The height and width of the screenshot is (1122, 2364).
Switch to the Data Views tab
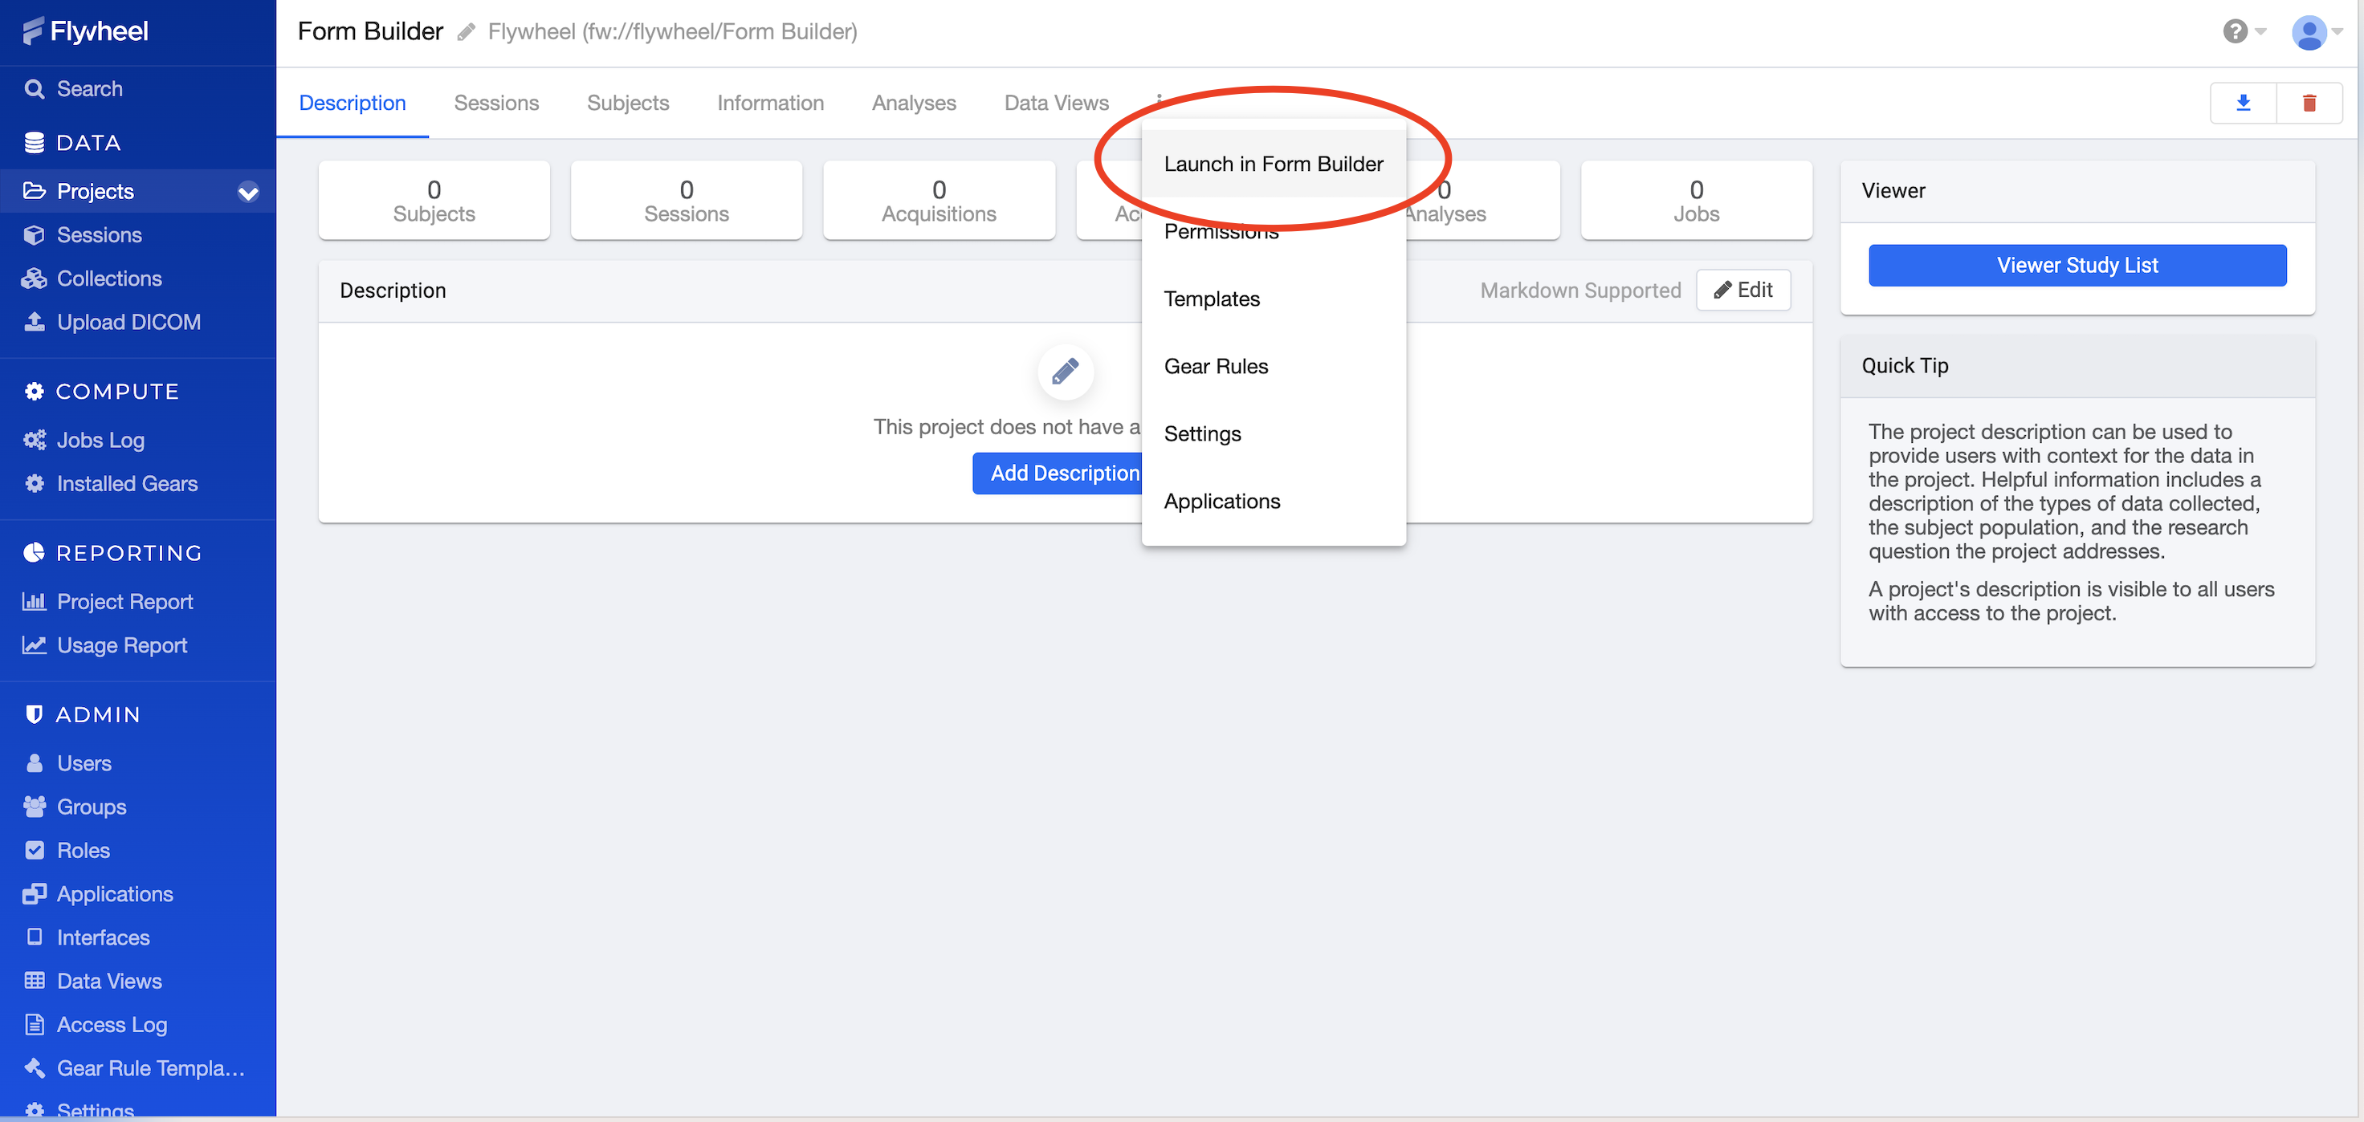coord(1056,103)
